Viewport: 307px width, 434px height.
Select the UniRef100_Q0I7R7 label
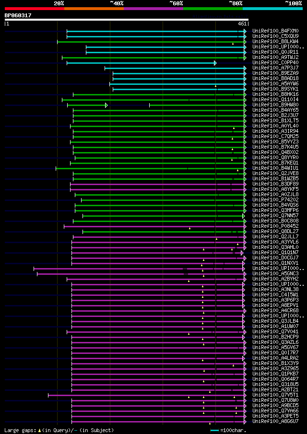click(x=275, y=352)
